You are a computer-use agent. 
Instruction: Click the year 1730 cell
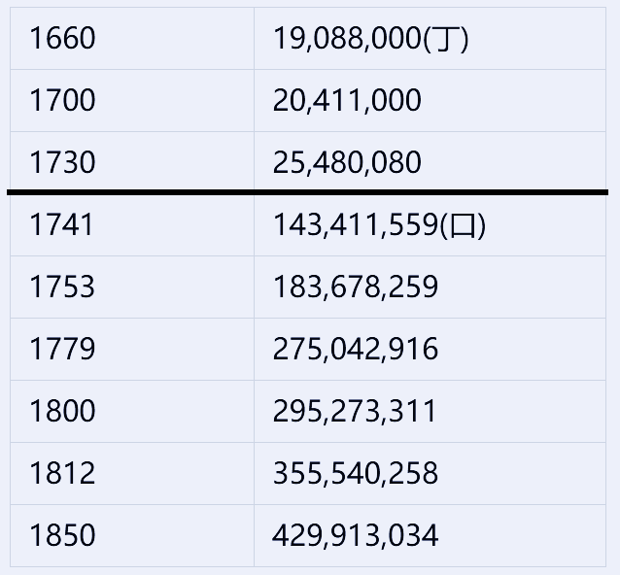pos(132,161)
